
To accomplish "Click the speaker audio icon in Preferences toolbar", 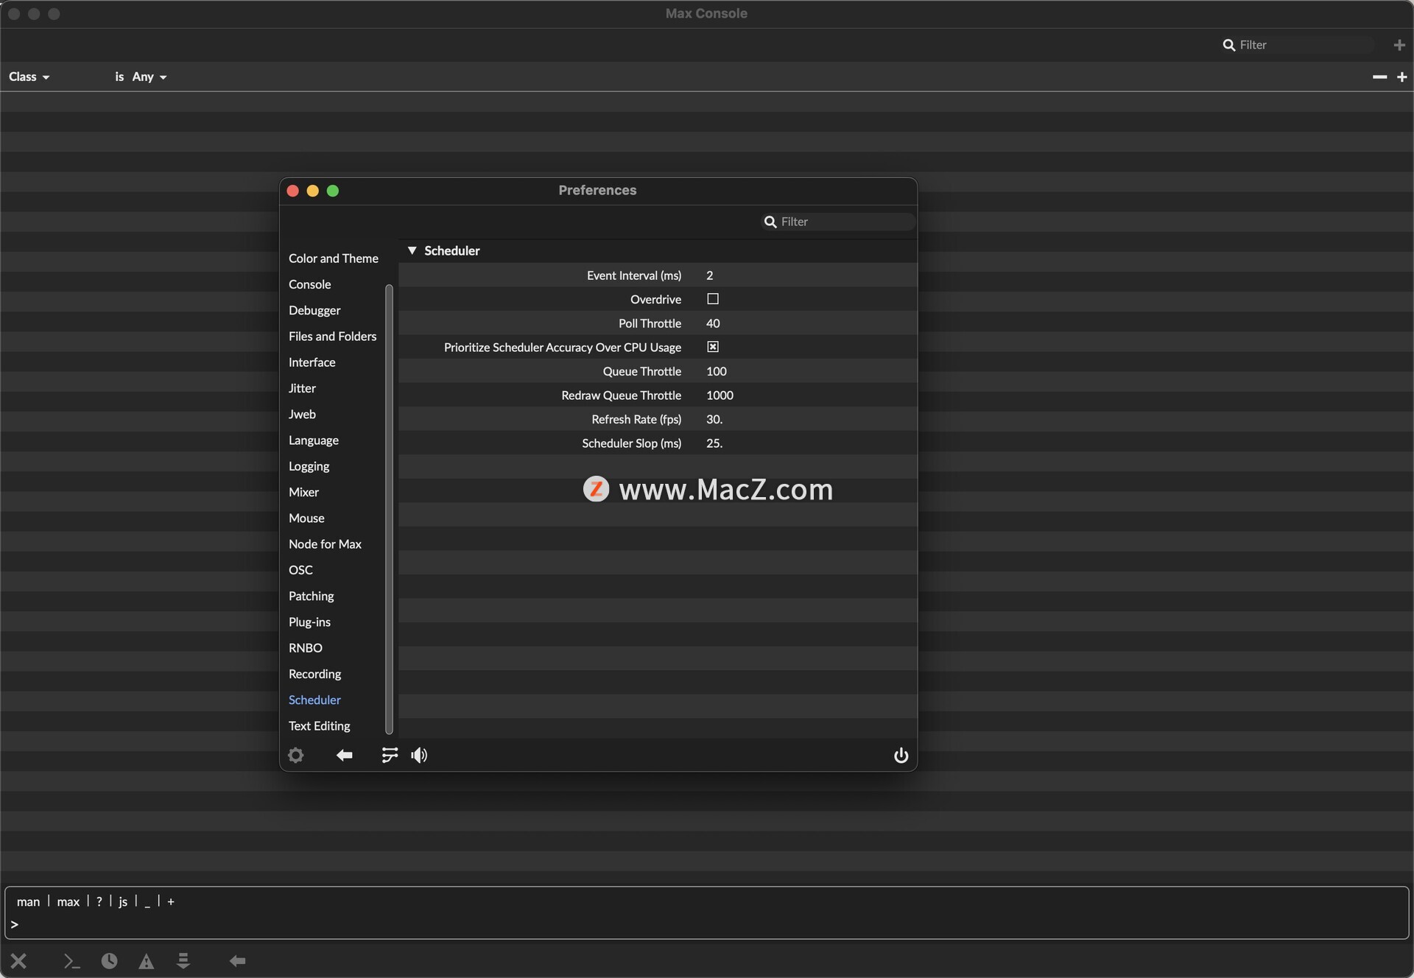I will click(419, 755).
